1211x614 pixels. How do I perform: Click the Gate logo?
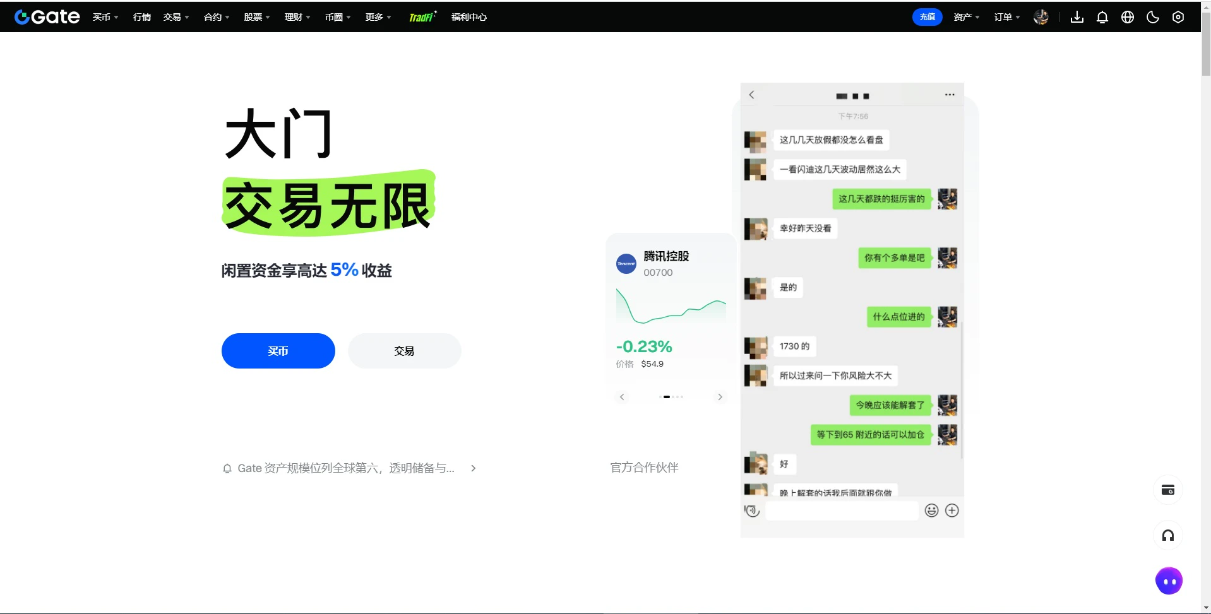coord(47,17)
